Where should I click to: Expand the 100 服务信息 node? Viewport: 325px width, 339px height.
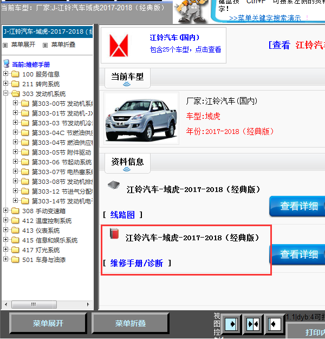click(6, 74)
